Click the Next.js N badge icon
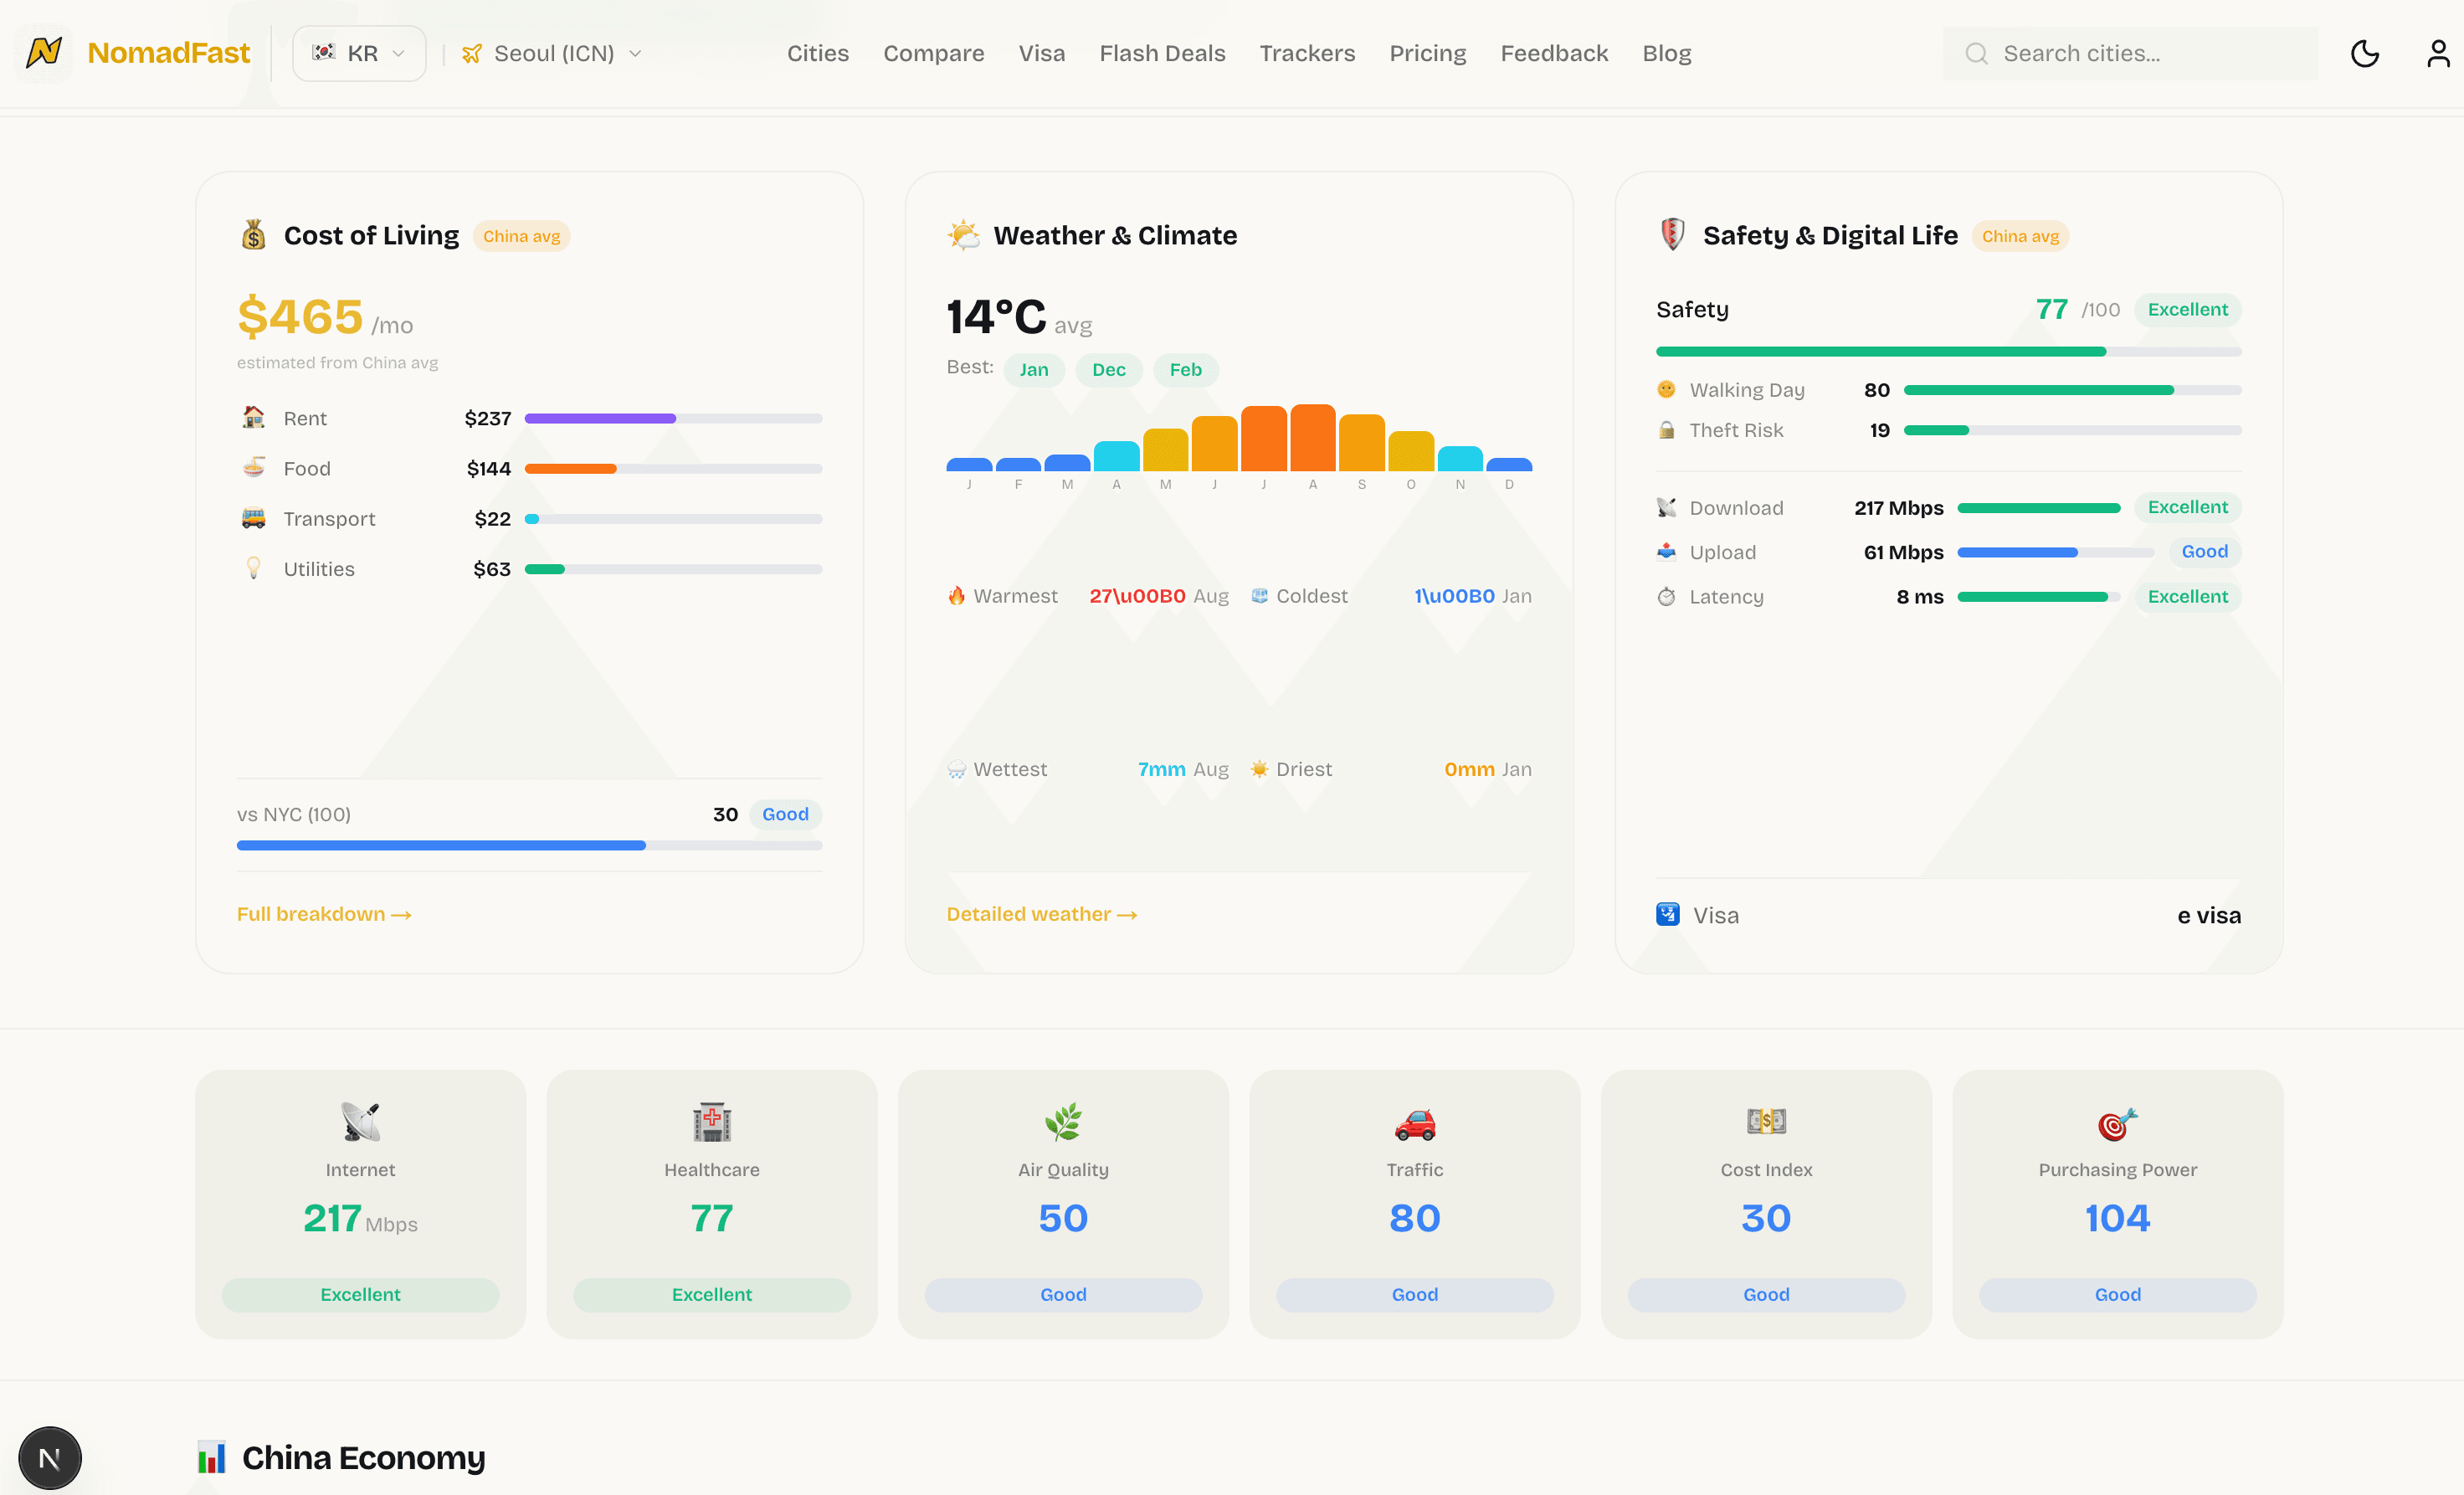Viewport: 2464px width, 1495px height. (50, 1458)
